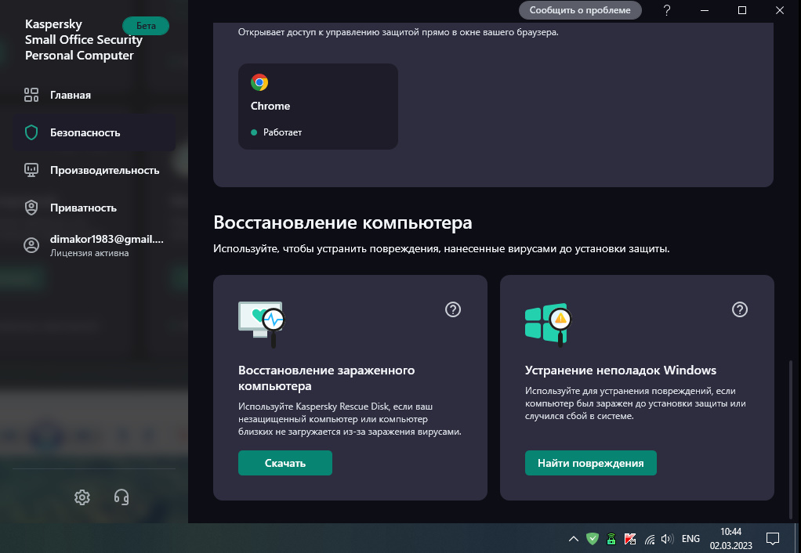Click heading Восстановление компьютера
Viewport: 801px width, 553px height.
click(x=343, y=222)
